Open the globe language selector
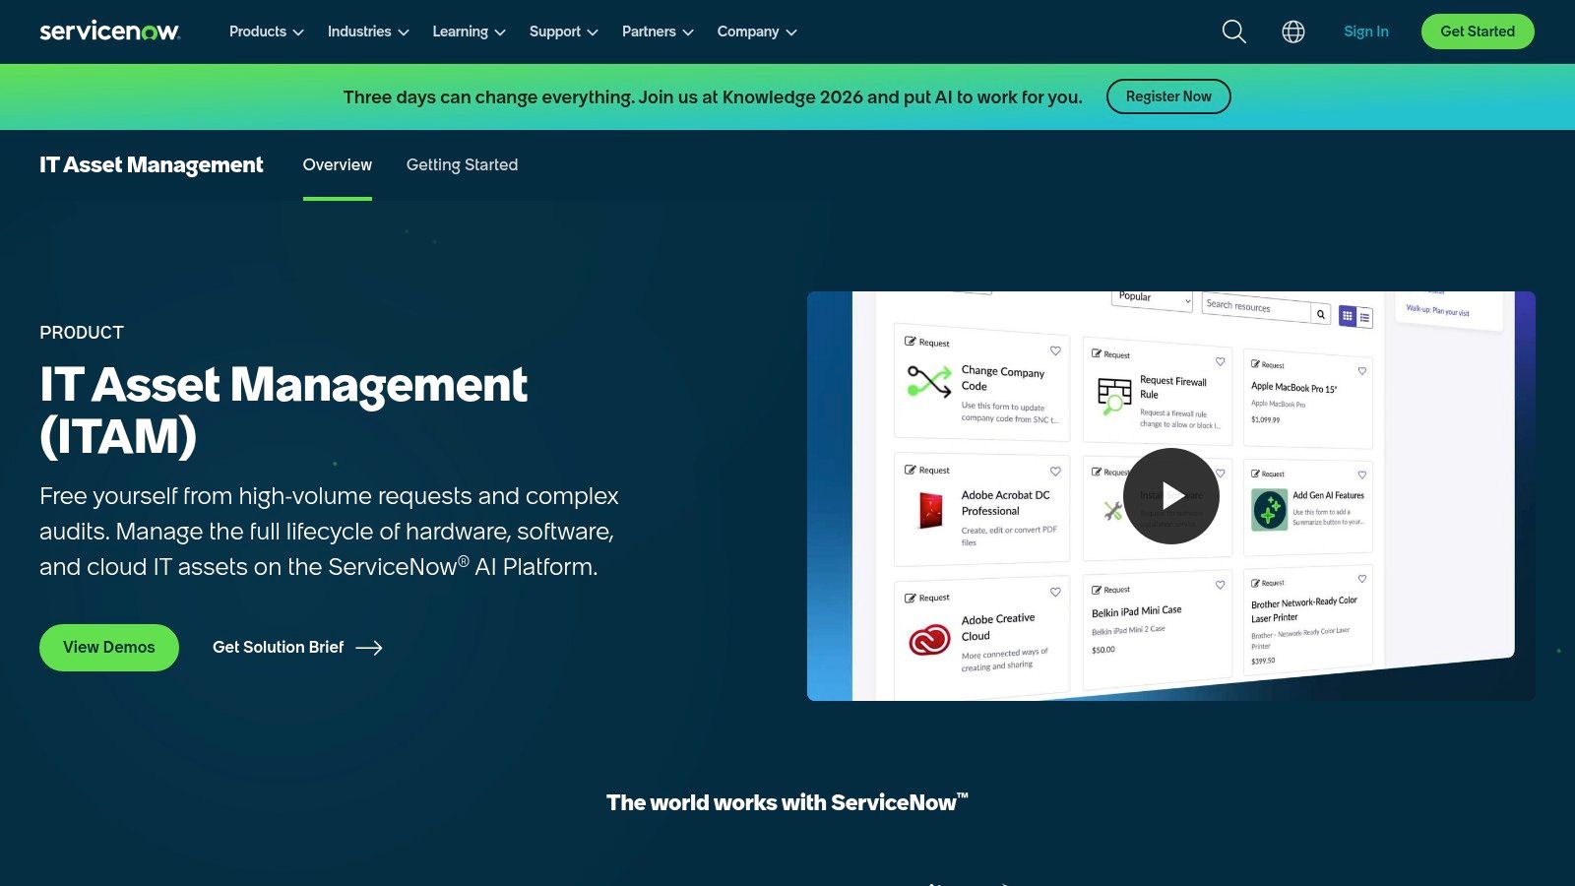This screenshot has height=886, width=1575. (x=1293, y=32)
